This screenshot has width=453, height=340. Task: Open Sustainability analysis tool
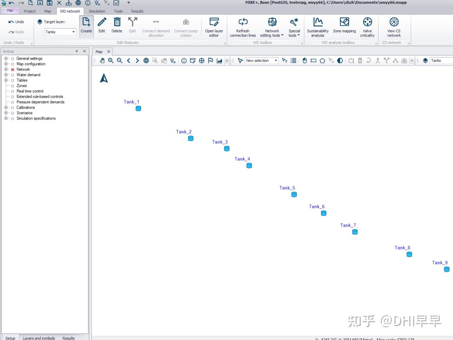click(318, 26)
